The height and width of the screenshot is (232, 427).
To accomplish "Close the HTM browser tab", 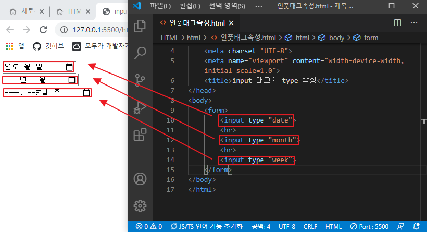I will click(87, 11).
